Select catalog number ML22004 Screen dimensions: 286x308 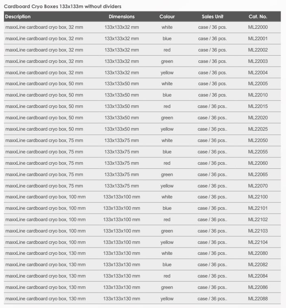tap(258, 73)
